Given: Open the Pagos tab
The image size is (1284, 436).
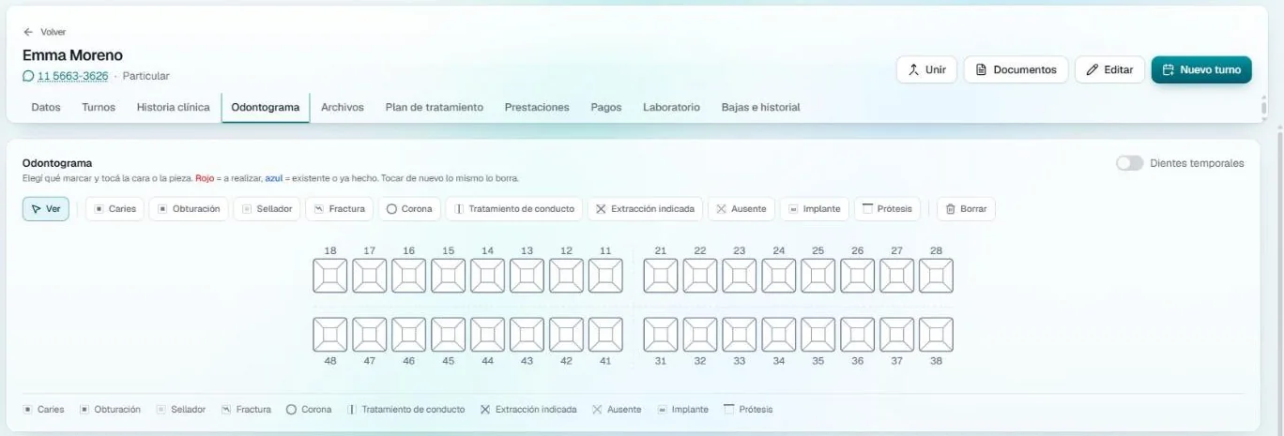Looking at the screenshot, I should (606, 107).
